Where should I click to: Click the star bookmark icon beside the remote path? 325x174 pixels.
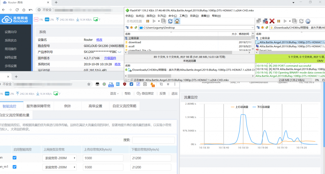point(262,27)
